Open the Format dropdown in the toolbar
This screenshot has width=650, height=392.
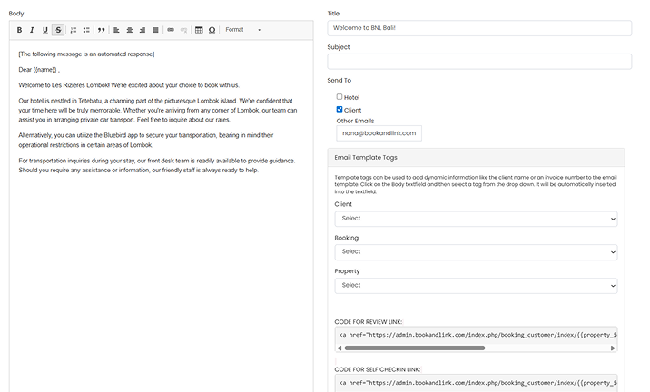coord(243,30)
